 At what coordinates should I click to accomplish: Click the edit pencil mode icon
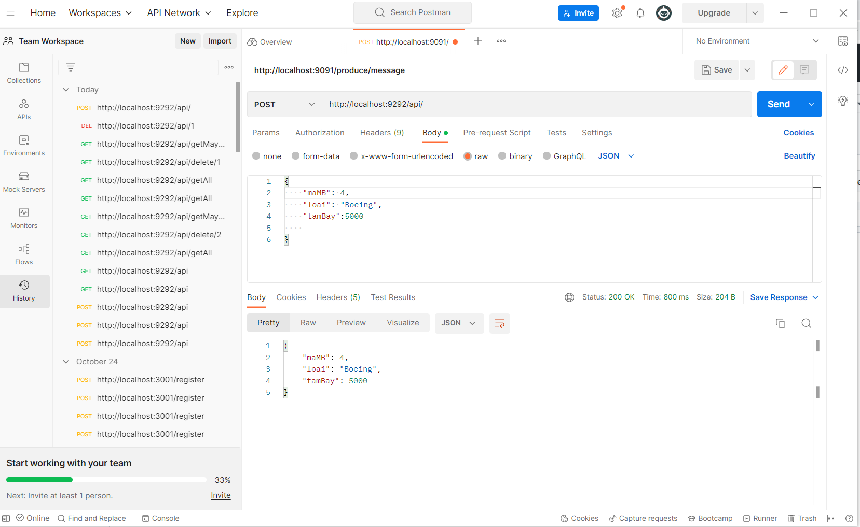(783, 70)
